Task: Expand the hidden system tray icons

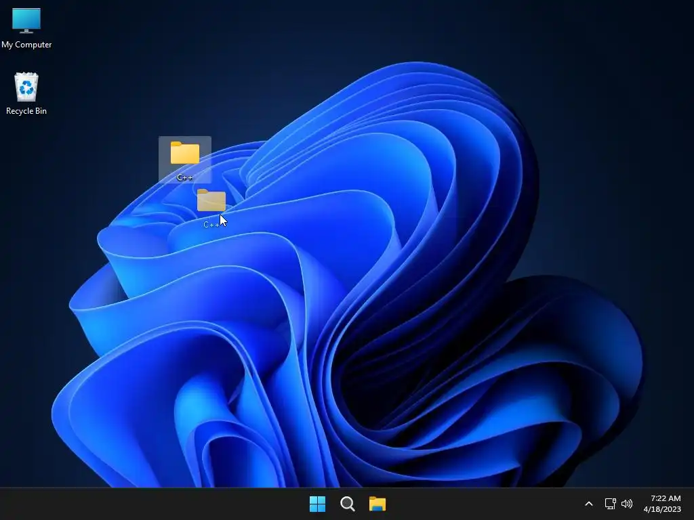Action: click(589, 504)
